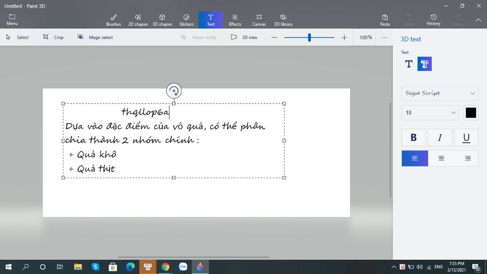The image size is (487, 274).
Task: Click the zoom slider handle
Action: click(309, 38)
